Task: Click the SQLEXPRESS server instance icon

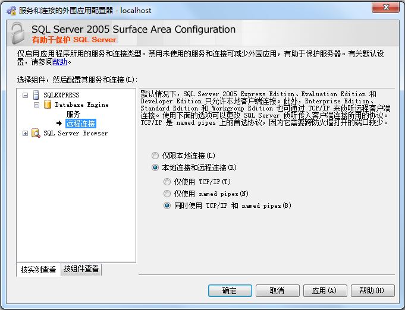Action: 36,95
